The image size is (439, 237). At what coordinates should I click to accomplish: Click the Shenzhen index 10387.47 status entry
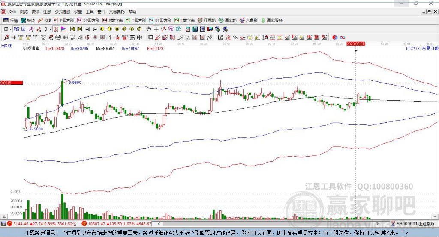[x=117, y=224]
